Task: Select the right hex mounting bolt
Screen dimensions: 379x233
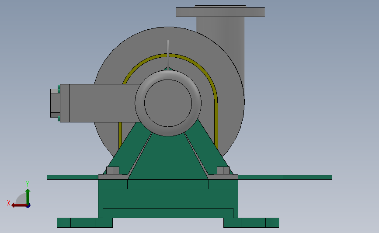Action: tap(223, 170)
